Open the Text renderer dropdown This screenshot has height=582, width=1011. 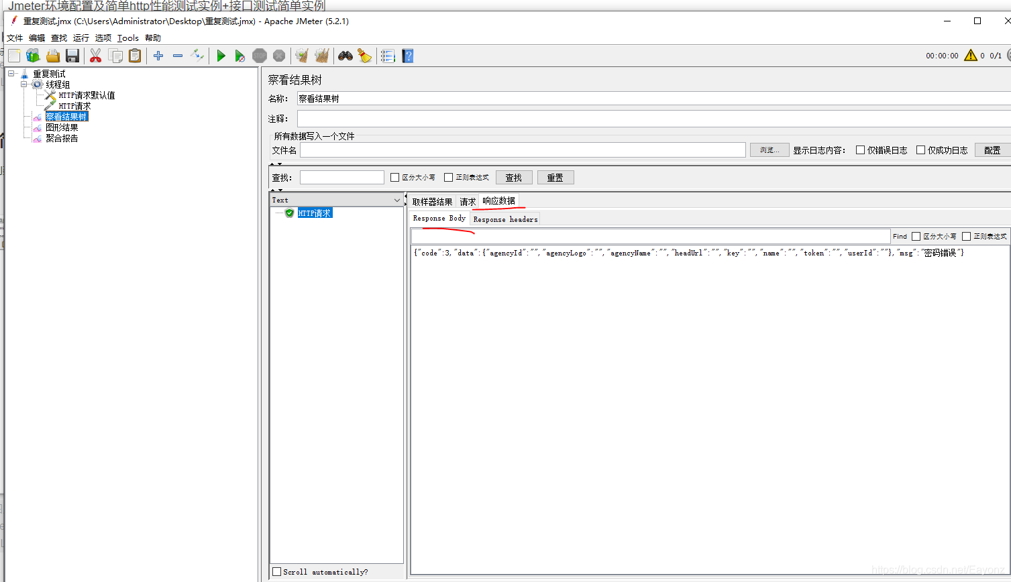tap(336, 200)
